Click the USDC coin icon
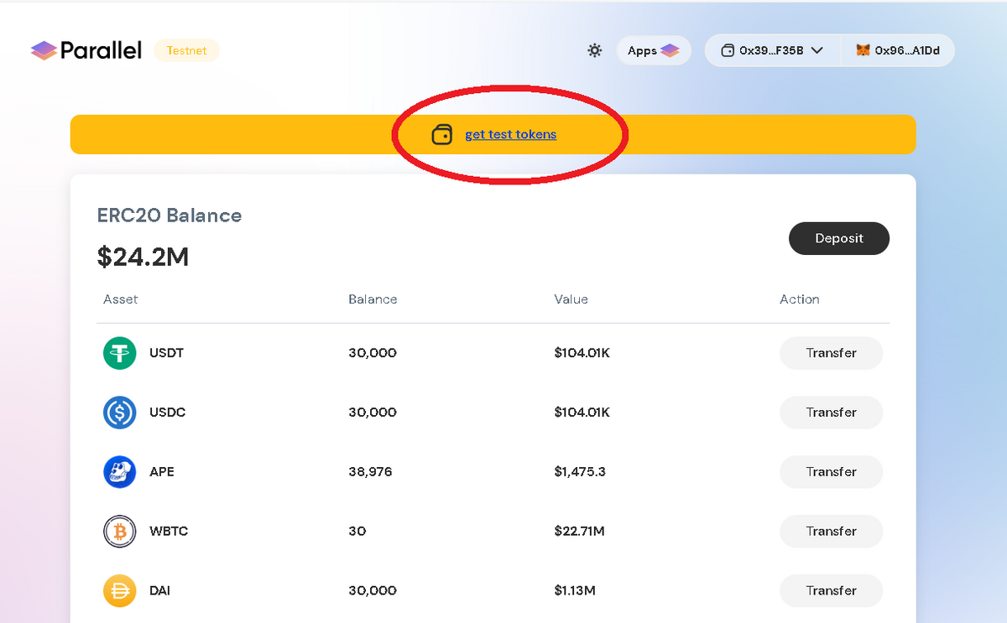1007x623 pixels. point(120,413)
